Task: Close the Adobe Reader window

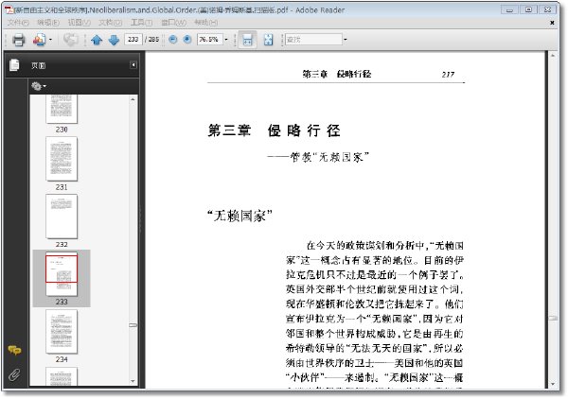Action: [x=548, y=9]
